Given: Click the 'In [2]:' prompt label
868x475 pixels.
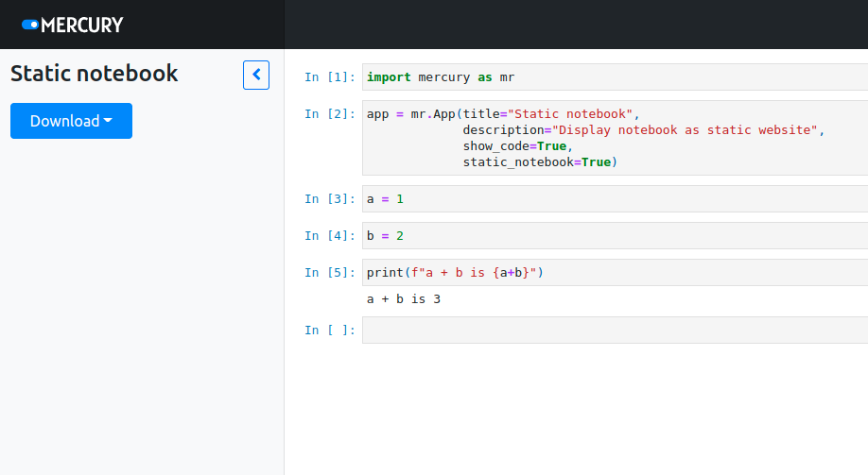Looking at the screenshot, I should coord(329,114).
